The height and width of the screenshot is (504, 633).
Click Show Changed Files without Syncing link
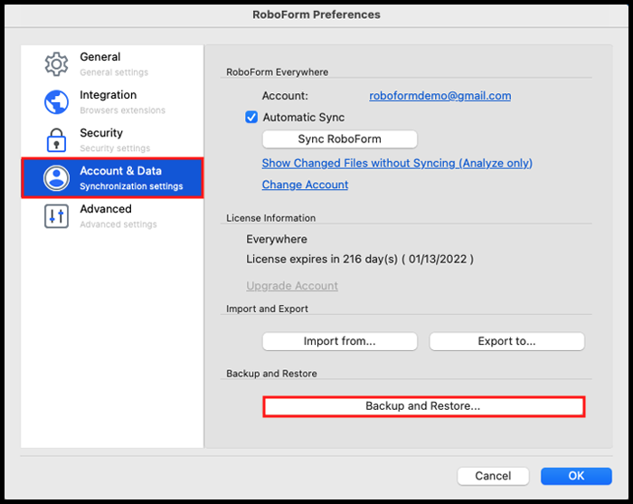coord(397,163)
